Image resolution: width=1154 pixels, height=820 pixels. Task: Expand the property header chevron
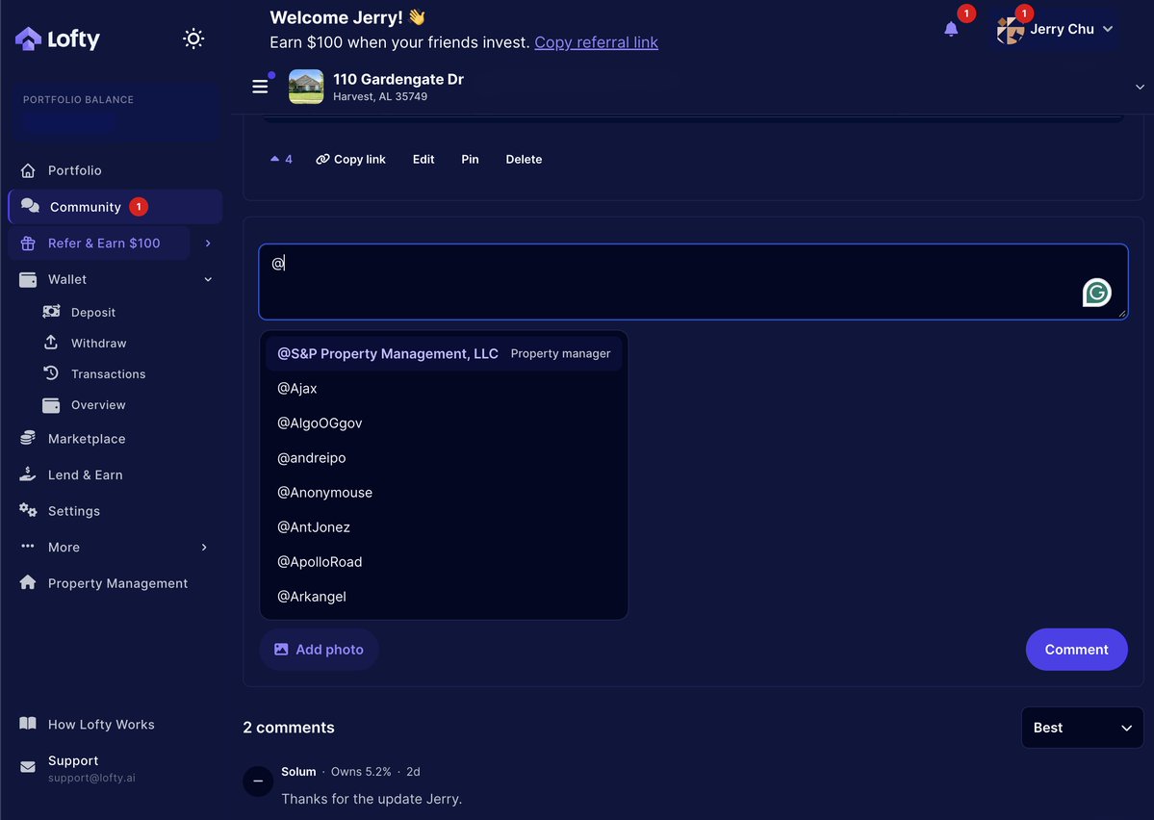pos(1140,87)
